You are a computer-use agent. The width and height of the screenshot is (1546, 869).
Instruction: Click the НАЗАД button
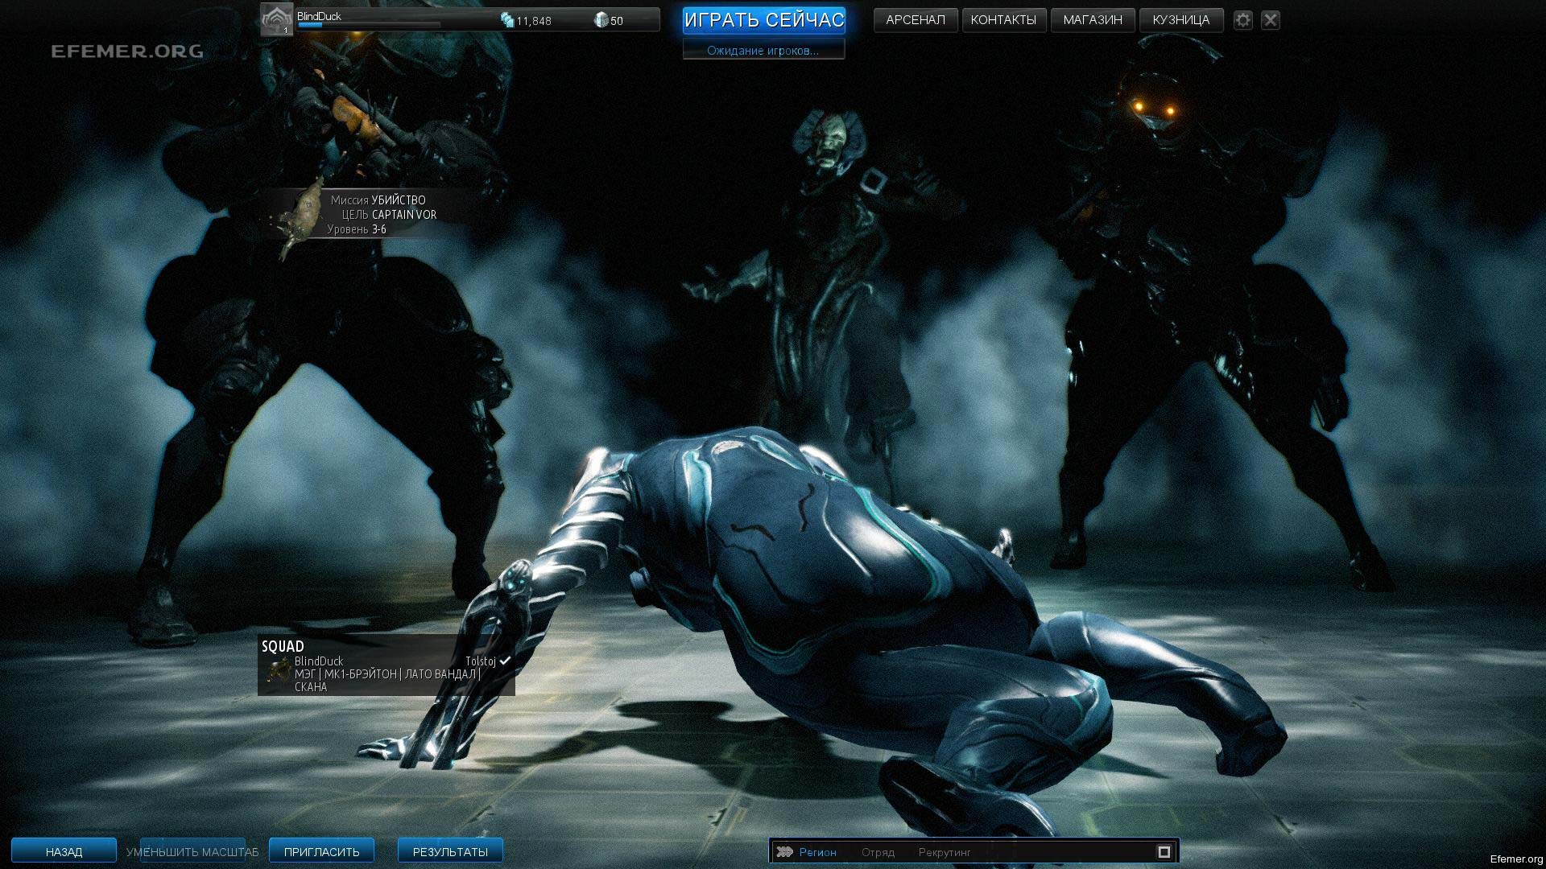tap(64, 851)
